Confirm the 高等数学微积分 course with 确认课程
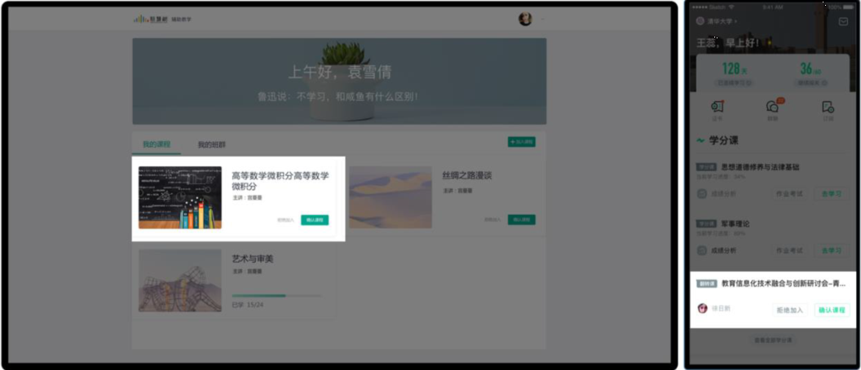The width and height of the screenshot is (861, 370). 315,220
